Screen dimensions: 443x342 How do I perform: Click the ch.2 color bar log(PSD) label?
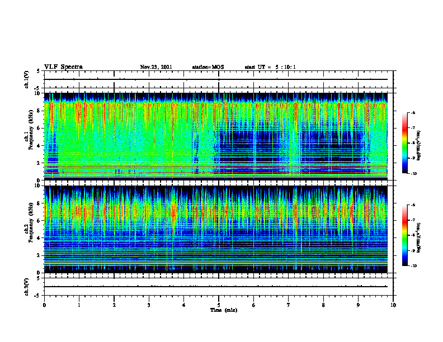(419, 237)
